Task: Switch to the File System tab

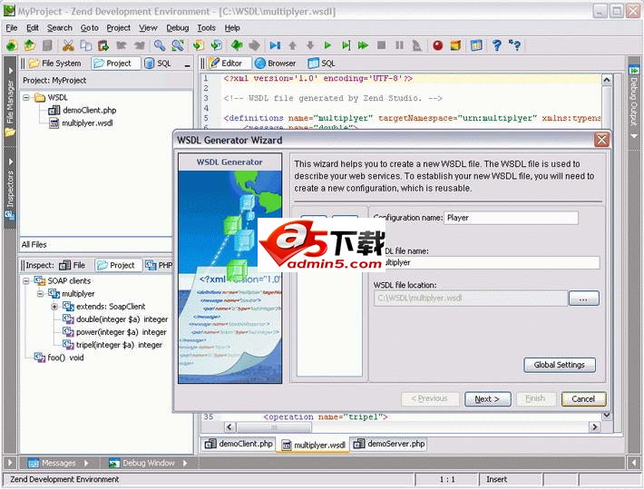Action: [x=55, y=64]
